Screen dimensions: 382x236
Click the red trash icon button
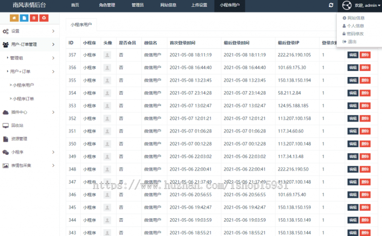click(x=34, y=18)
